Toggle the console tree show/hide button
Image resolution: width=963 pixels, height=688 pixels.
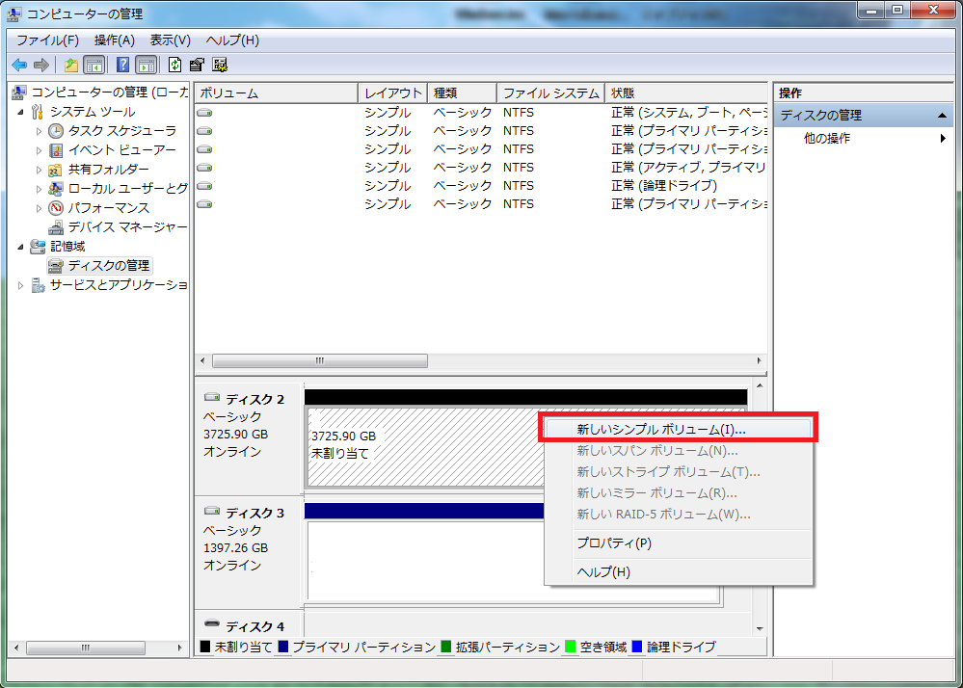(94, 65)
